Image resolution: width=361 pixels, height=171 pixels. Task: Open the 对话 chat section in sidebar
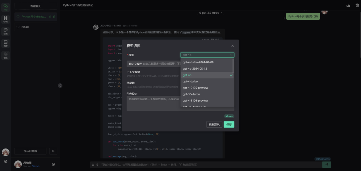(x=6, y=7)
